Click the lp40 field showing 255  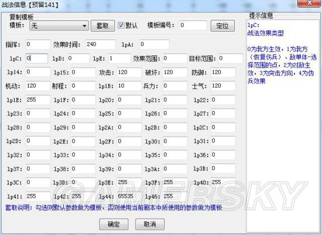(x=223, y=182)
